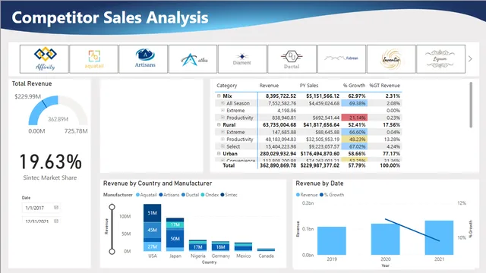Collapse the Rural category row
The height and width of the screenshot is (273, 486).
[219, 124]
